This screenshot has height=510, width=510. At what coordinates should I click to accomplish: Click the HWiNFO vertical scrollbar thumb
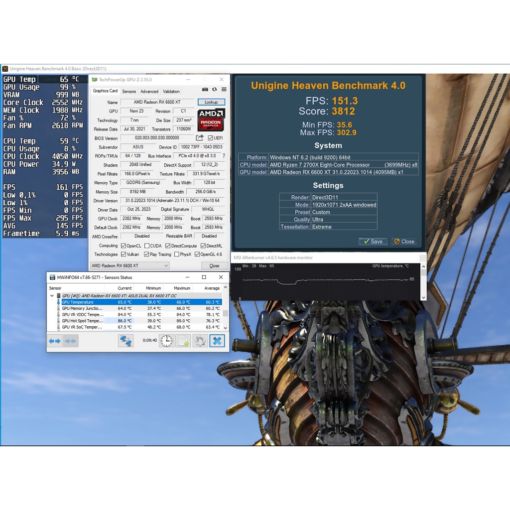(226, 313)
